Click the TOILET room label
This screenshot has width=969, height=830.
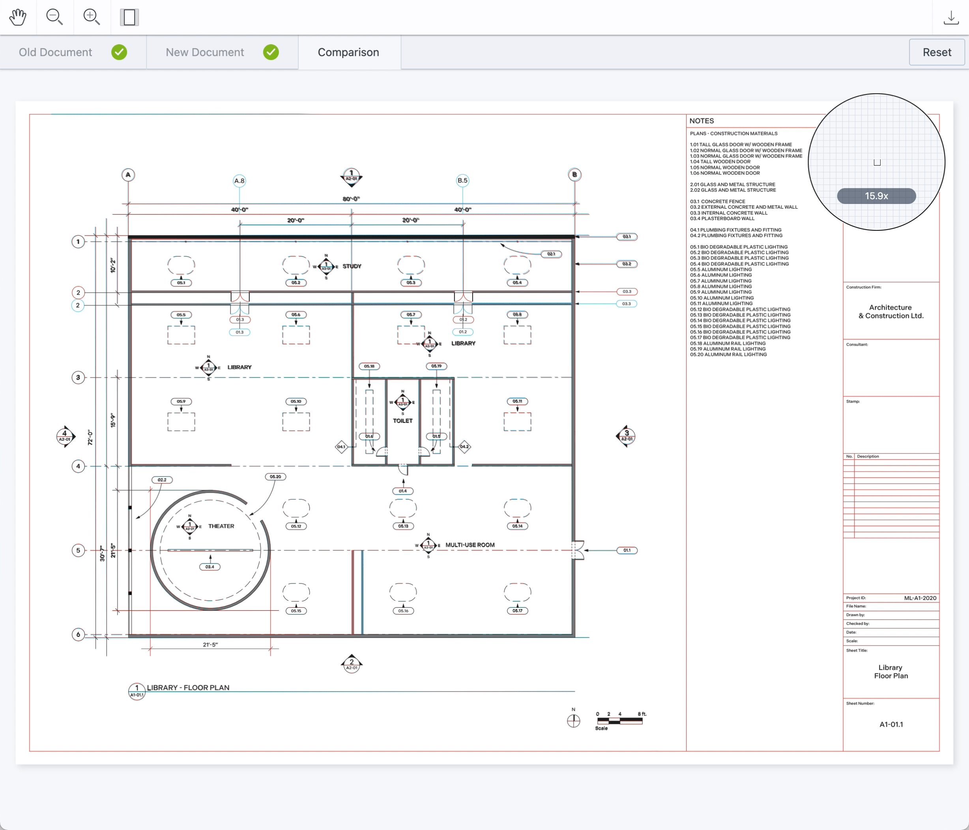click(x=403, y=421)
